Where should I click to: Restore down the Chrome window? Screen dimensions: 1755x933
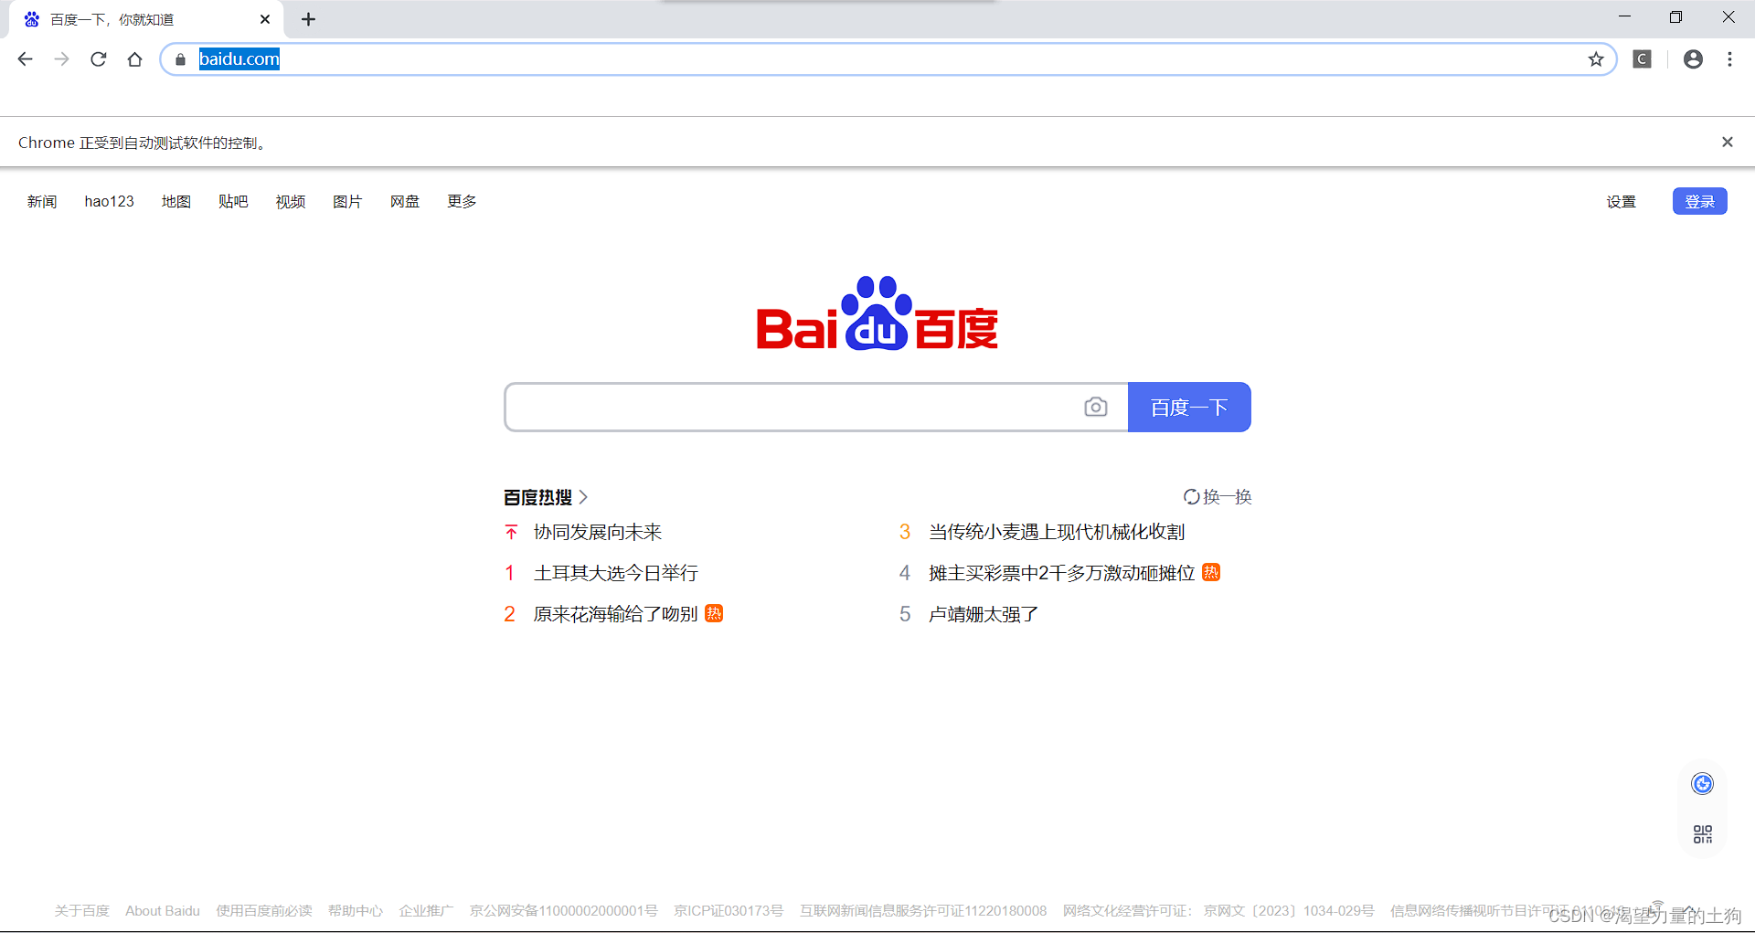click(x=1675, y=17)
